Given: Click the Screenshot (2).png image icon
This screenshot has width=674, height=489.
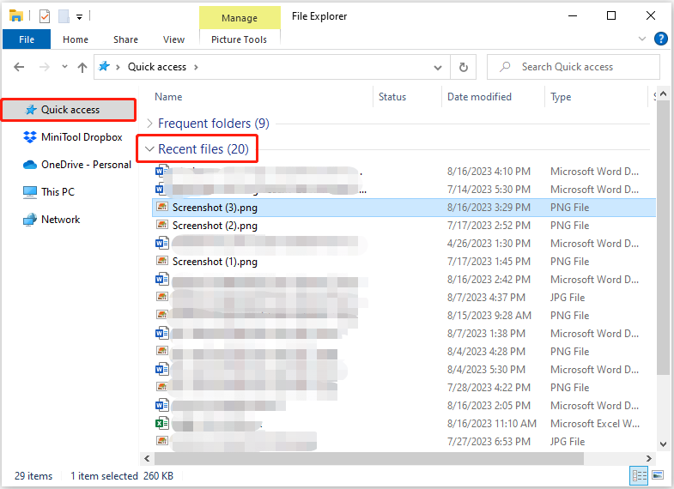Looking at the screenshot, I should tap(162, 225).
